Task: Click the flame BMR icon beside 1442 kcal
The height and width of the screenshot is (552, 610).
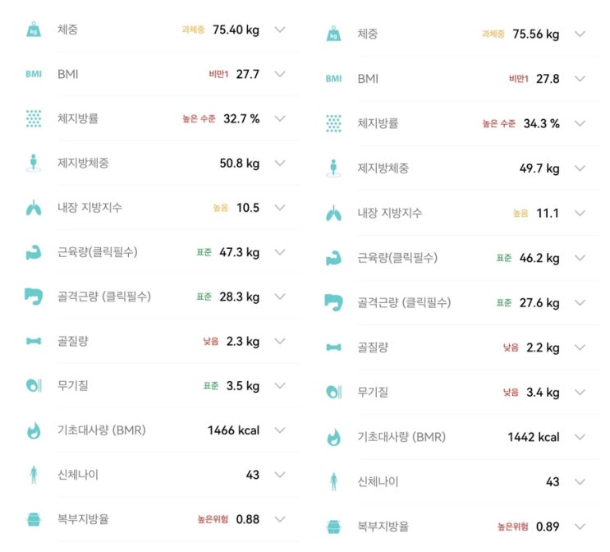Action: tap(333, 437)
